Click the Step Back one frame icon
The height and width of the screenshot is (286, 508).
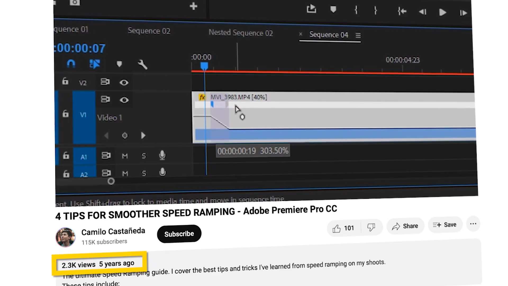422,12
